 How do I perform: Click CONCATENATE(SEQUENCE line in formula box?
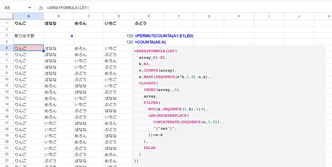188,122
